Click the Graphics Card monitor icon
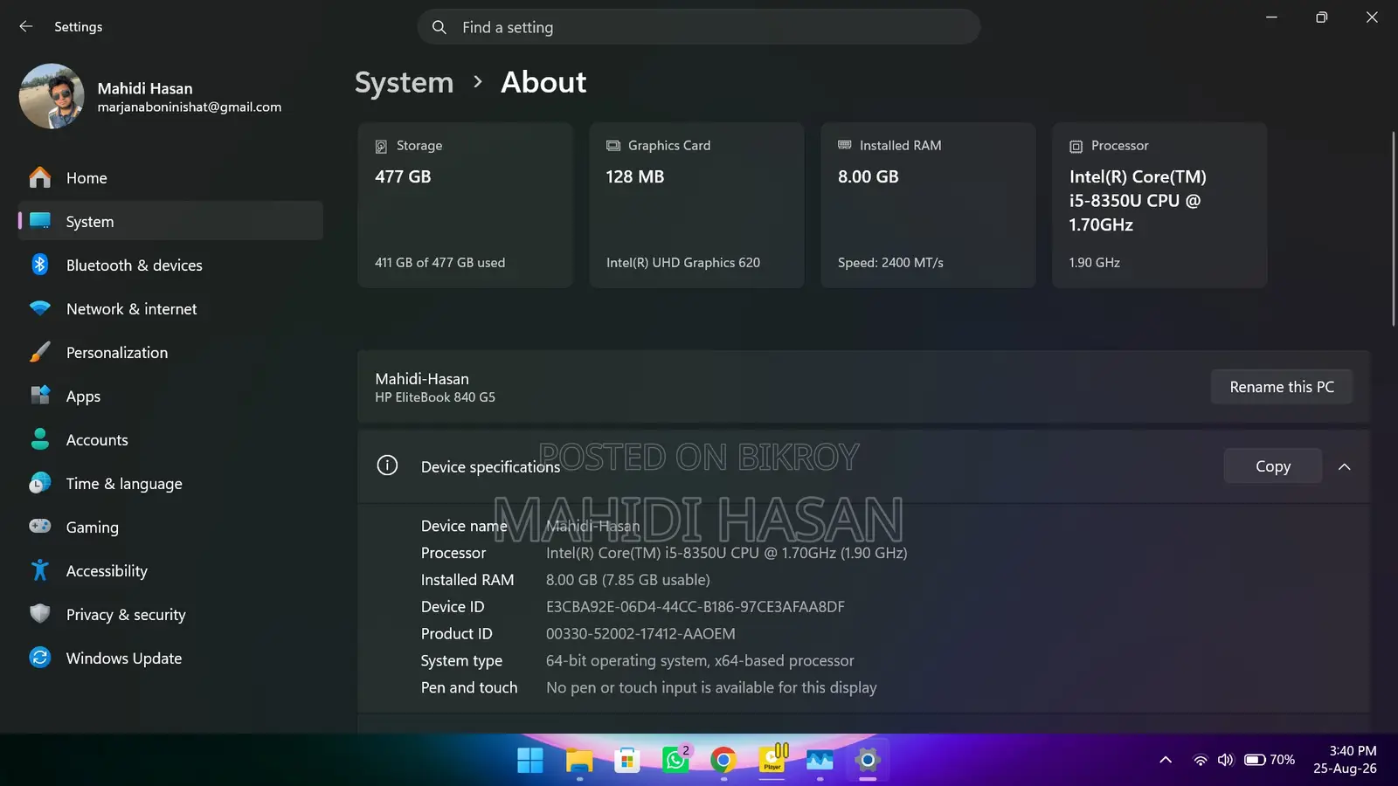 613,146
